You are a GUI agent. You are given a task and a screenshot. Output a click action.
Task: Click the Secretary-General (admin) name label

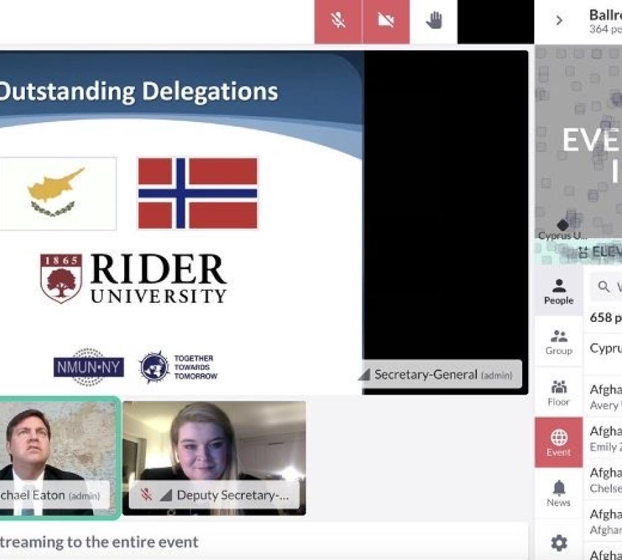[443, 374]
